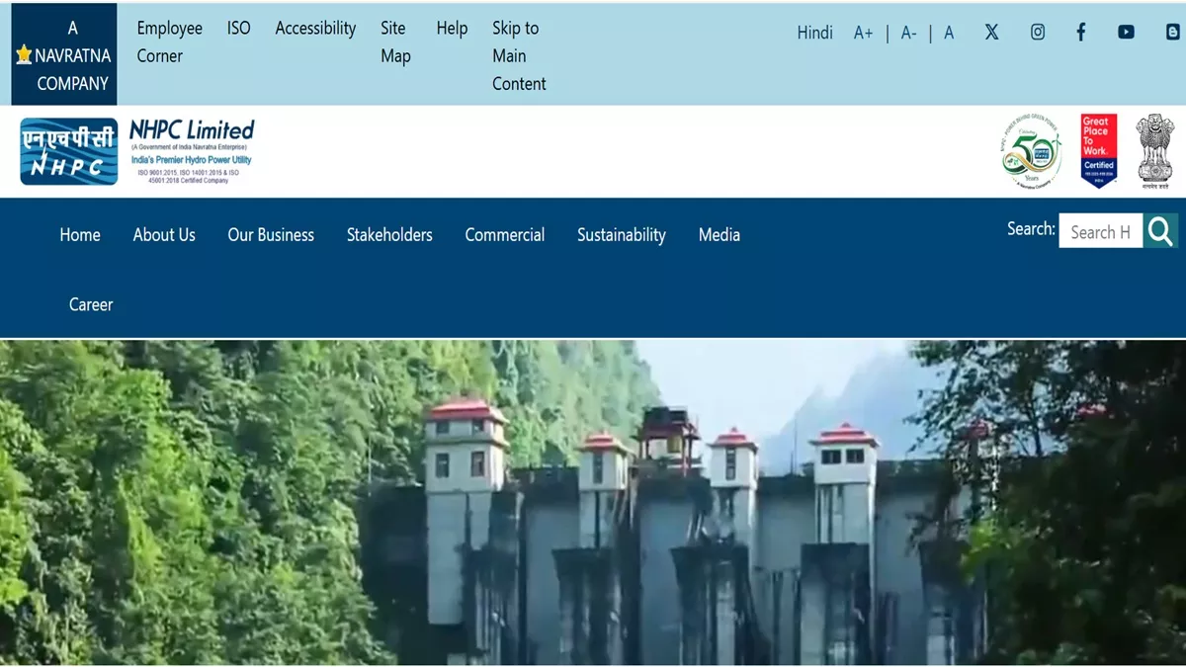
Task: Click the magnifying glass search button
Action: (1160, 231)
